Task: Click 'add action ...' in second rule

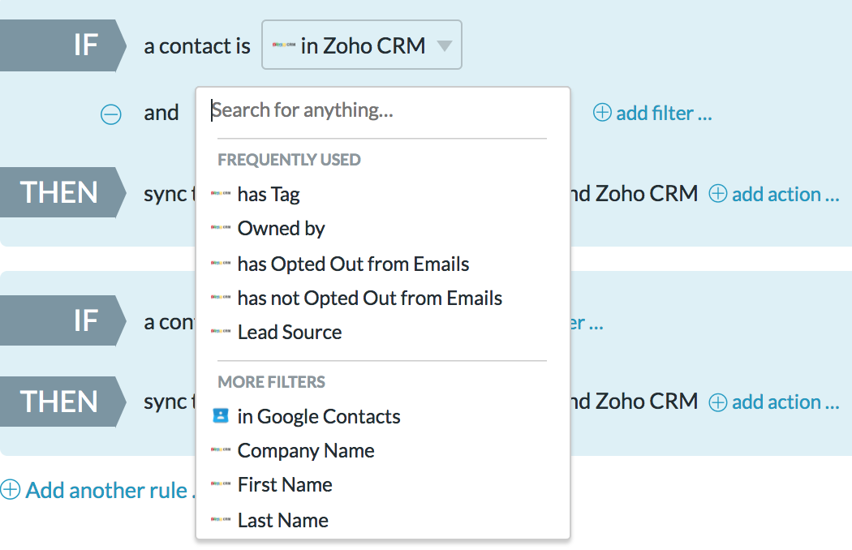Action: coord(785,402)
